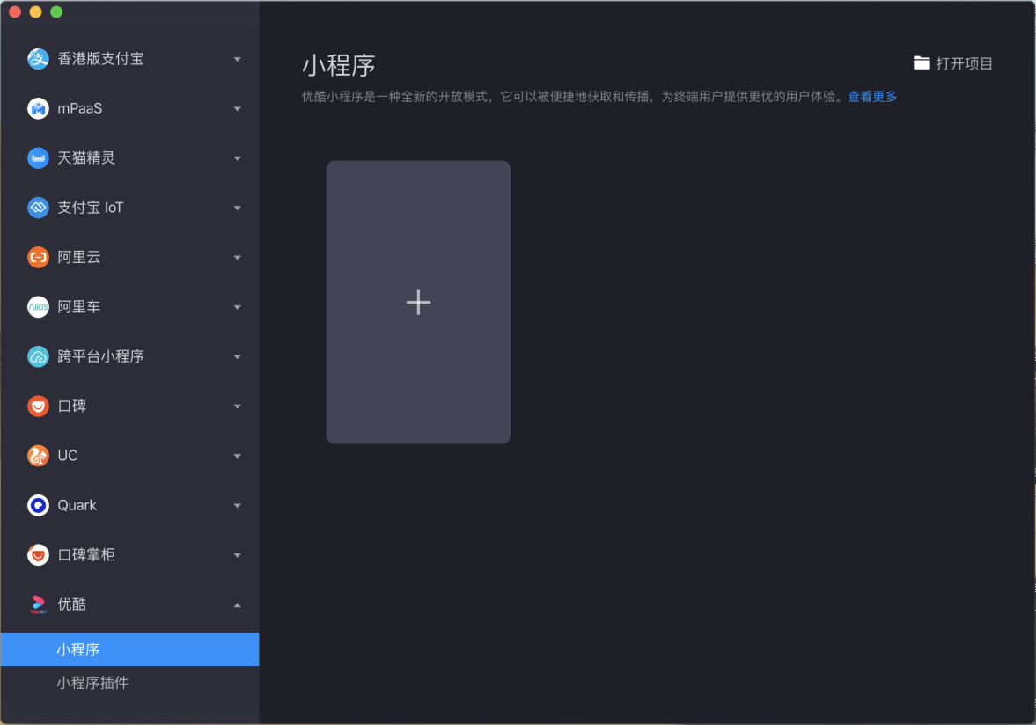Click the folder icon beside 打开项目
Viewport: 1036px width, 725px height.
click(x=922, y=63)
